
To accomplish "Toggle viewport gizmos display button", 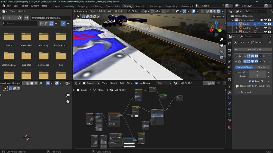I will (184, 11).
